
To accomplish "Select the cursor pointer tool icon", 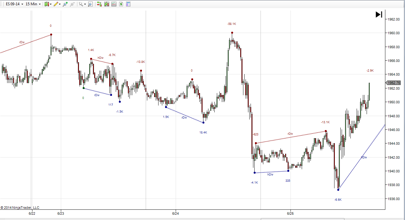I will (81, 4).
